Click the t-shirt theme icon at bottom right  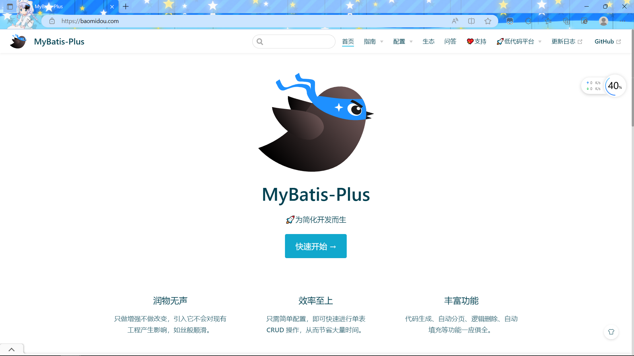click(x=611, y=332)
